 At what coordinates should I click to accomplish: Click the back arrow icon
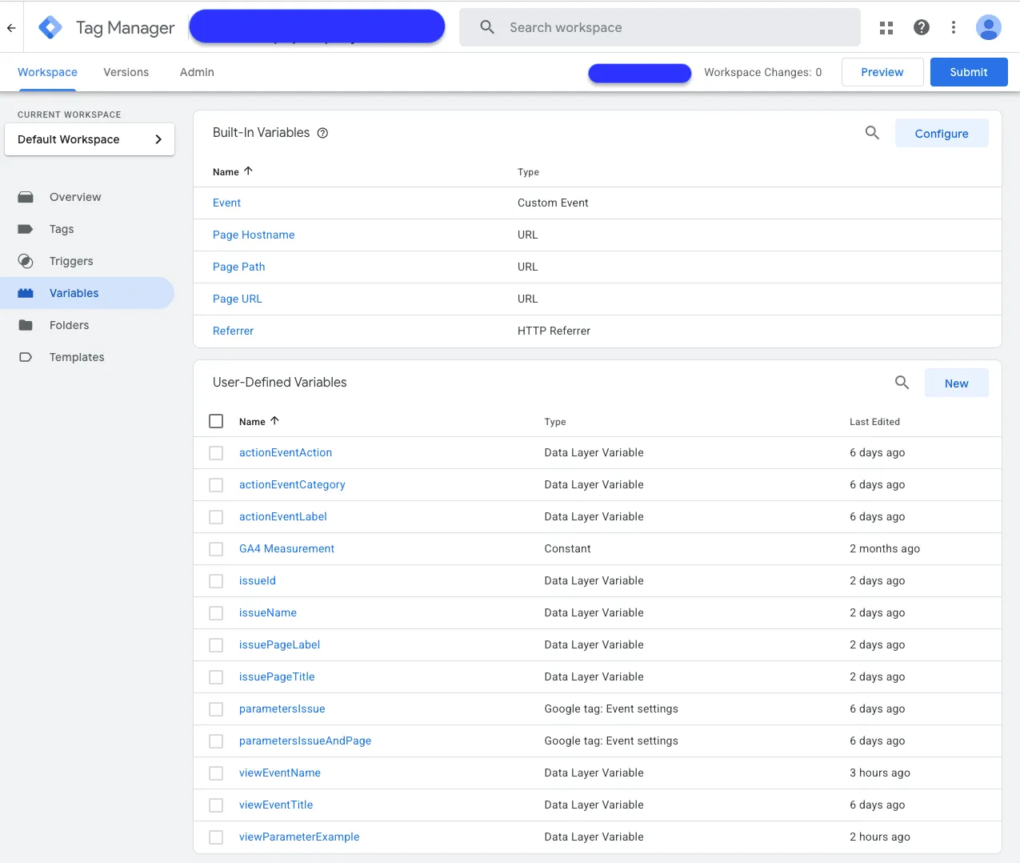11,27
